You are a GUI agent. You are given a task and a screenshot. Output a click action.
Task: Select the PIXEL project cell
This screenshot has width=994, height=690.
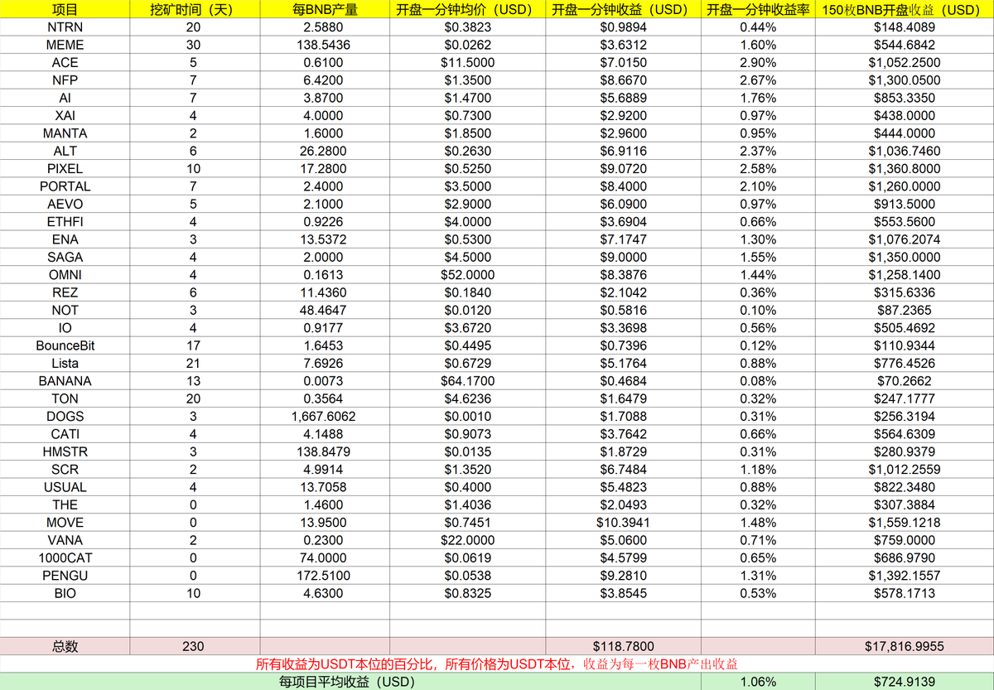coord(65,169)
